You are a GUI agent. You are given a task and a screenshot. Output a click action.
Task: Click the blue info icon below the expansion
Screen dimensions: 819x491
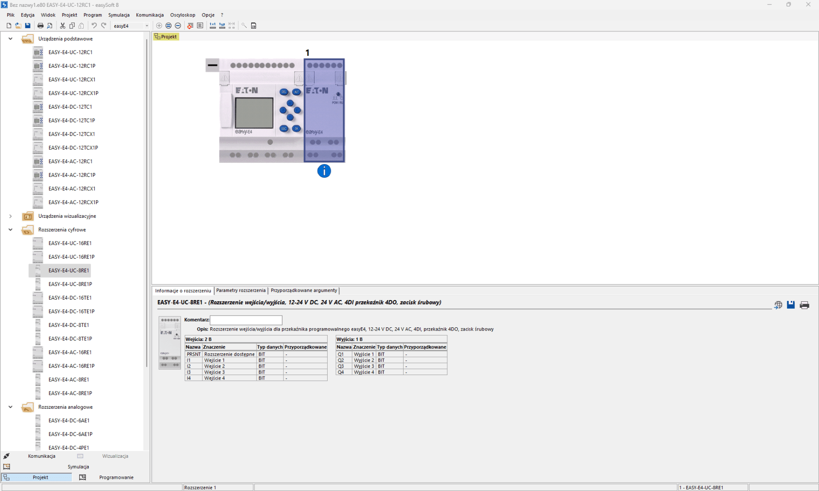tap(324, 171)
